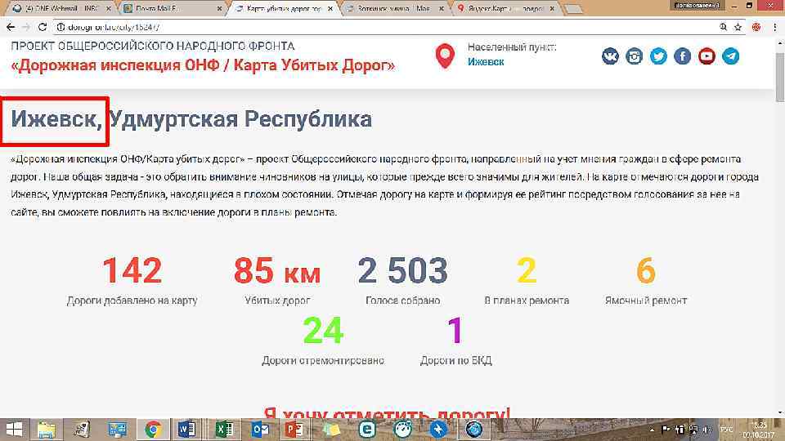
Task: Click the volume icon in system tray
Action: pos(707,430)
